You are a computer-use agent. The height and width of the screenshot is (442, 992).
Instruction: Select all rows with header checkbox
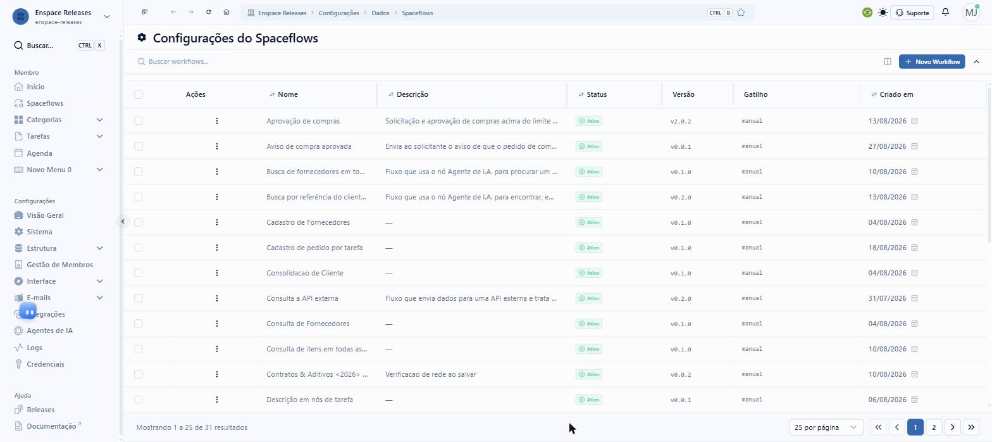coord(139,94)
